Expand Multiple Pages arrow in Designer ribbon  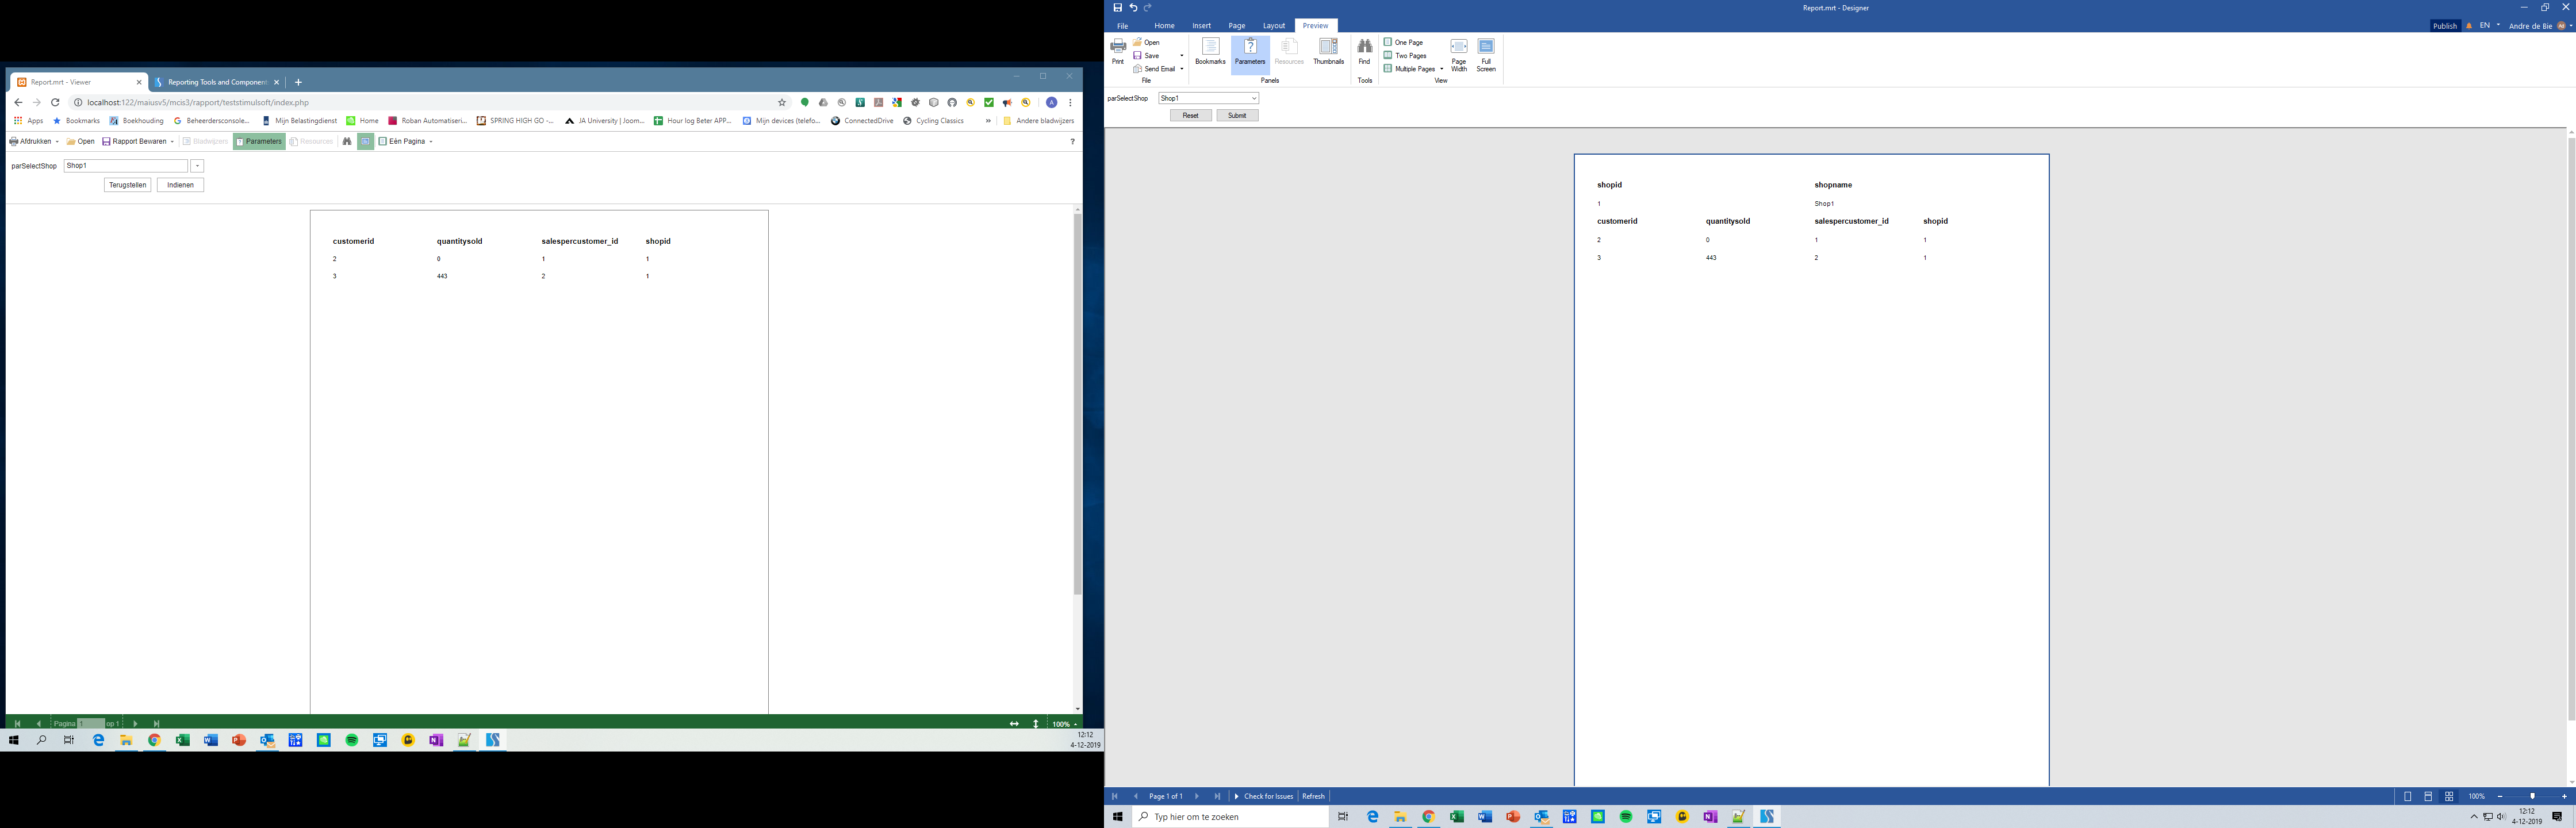[x=1441, y=69]
